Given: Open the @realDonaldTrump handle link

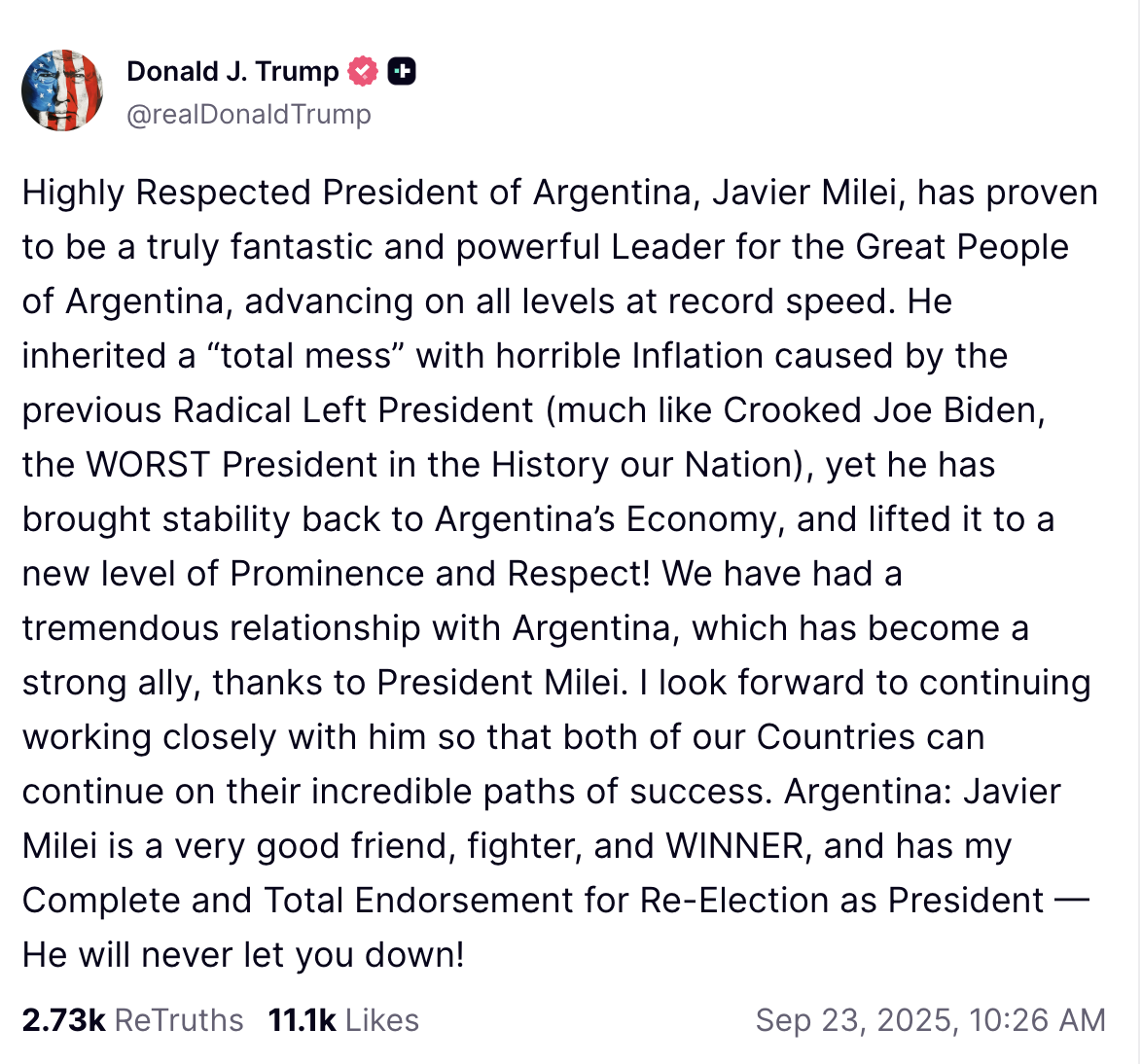Looking at the screenshot, I should point(249,114).
